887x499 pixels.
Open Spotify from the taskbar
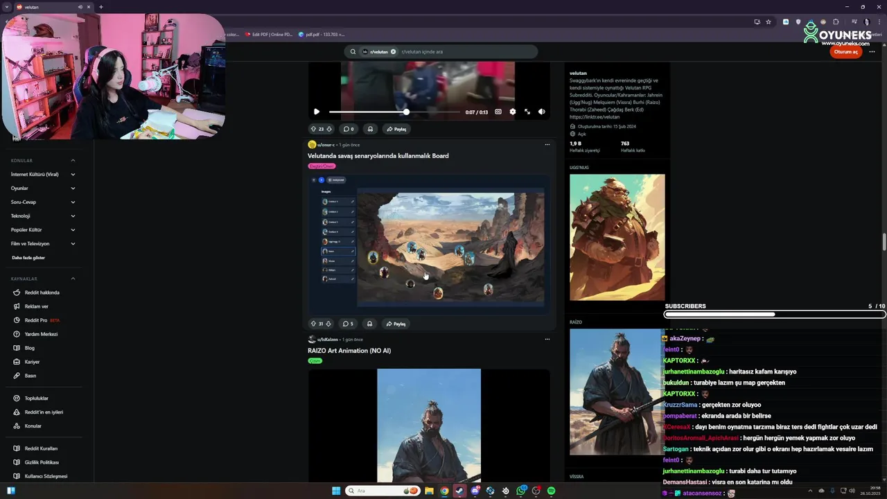pos(551,491)
